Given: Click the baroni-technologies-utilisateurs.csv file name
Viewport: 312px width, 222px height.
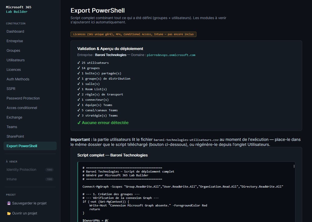Looking at the screenshot, I should pyautogui.click(x=186, y=140).
